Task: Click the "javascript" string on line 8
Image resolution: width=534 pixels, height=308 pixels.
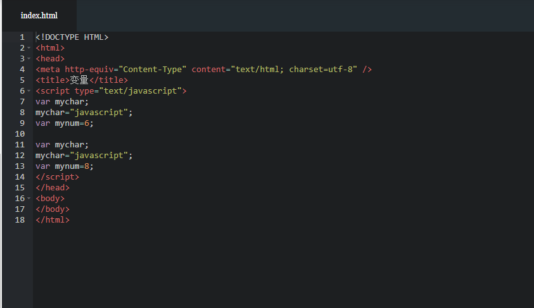Action: pos(99,113)
